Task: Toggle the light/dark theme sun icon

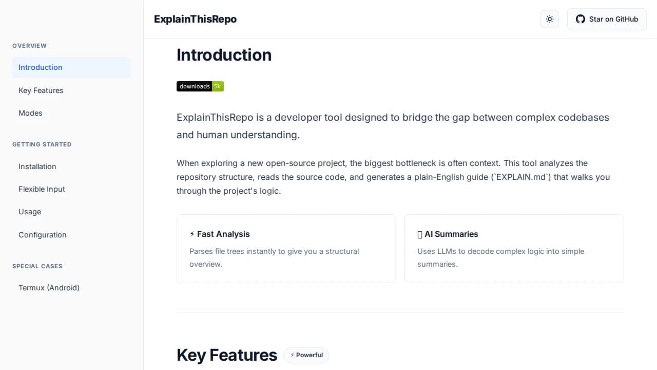Action: point(549,19)
